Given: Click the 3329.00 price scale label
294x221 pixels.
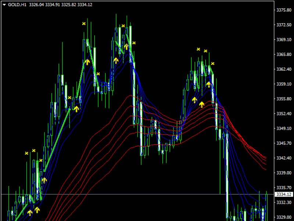Looking at the screenshot, I should click(283, 217).
